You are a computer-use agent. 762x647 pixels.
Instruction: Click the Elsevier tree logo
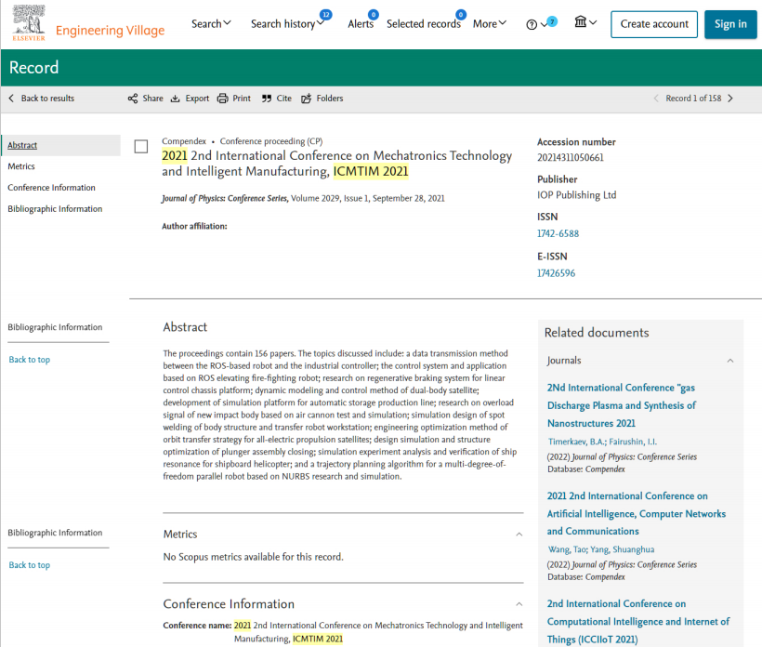(x=29, y=23)
